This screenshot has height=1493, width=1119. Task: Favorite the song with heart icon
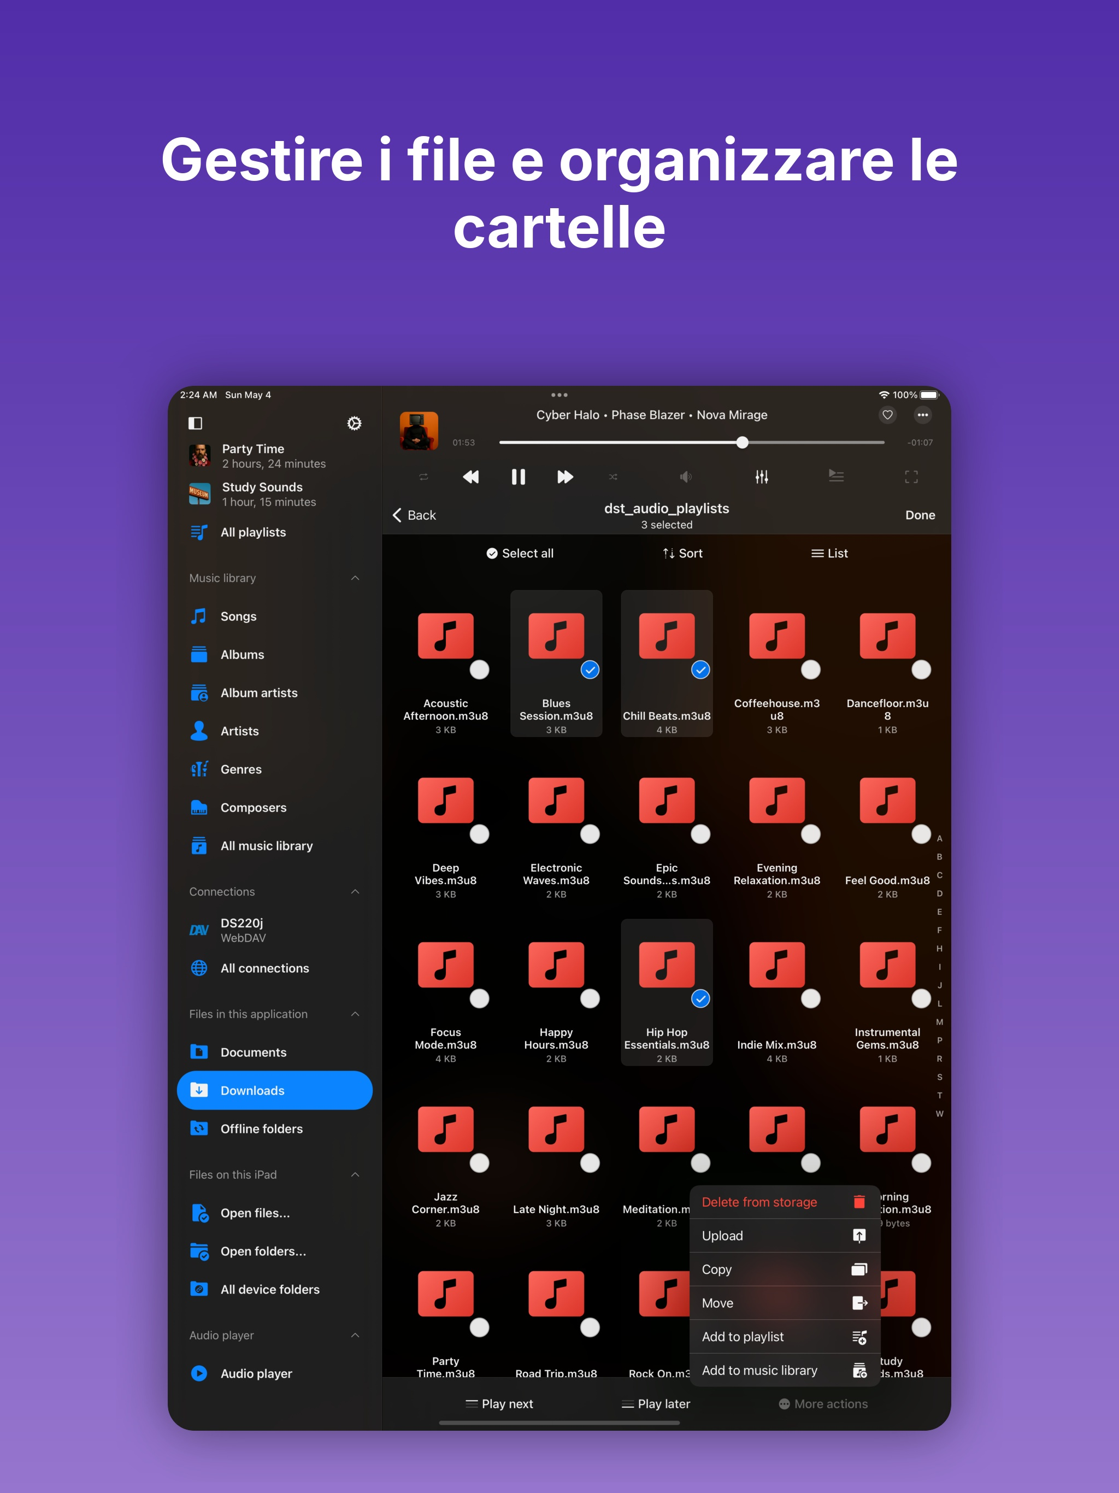(887, 415)
